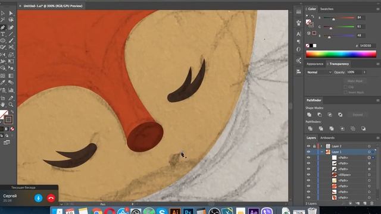Mute microphone with blue call button

[38, 198]
